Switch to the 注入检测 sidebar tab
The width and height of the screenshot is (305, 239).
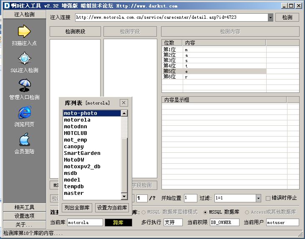click(x=25, y=15)
